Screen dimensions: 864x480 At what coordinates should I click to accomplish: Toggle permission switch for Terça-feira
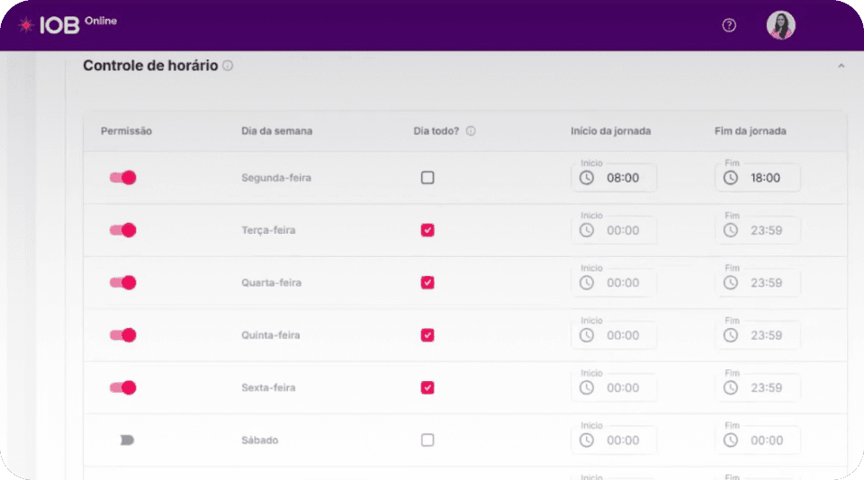pyautogui.click(x=122, y=230)
